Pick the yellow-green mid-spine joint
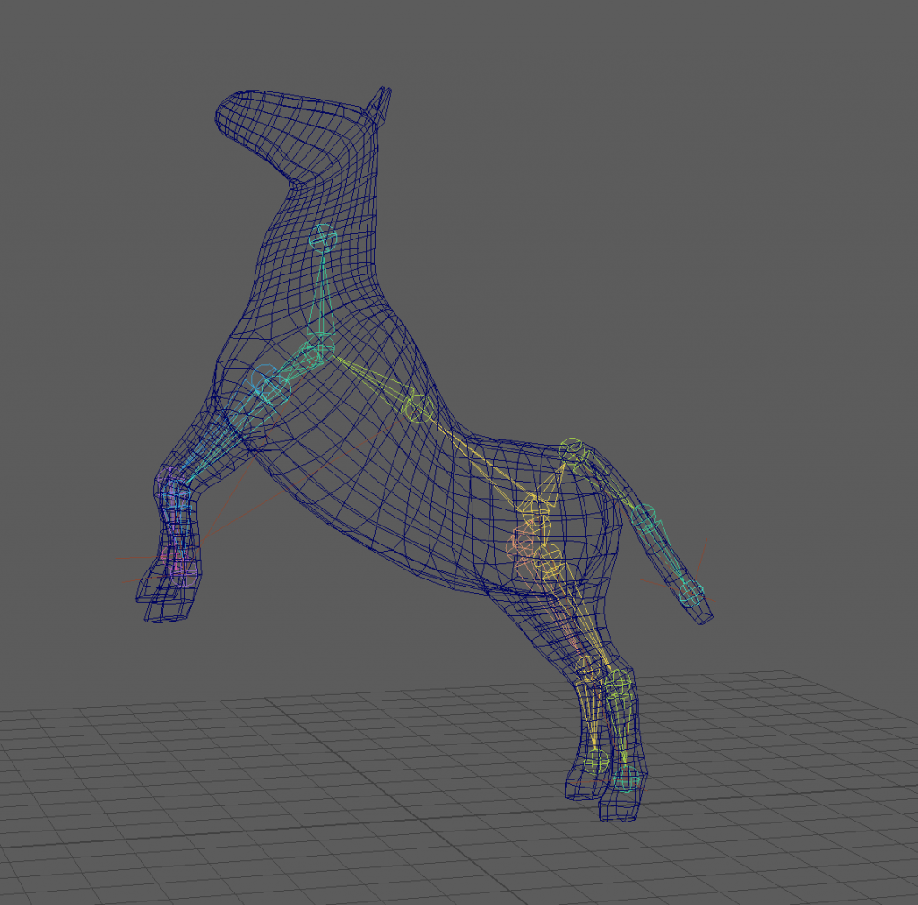918x905 pixels. pos(417,409)
